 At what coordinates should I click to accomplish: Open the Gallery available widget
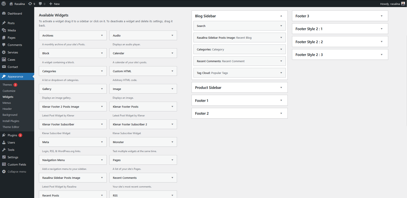(73, 89)
